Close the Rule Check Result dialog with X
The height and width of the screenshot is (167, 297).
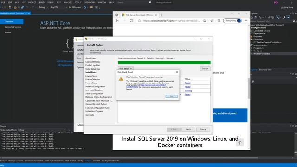pos(177,72)
